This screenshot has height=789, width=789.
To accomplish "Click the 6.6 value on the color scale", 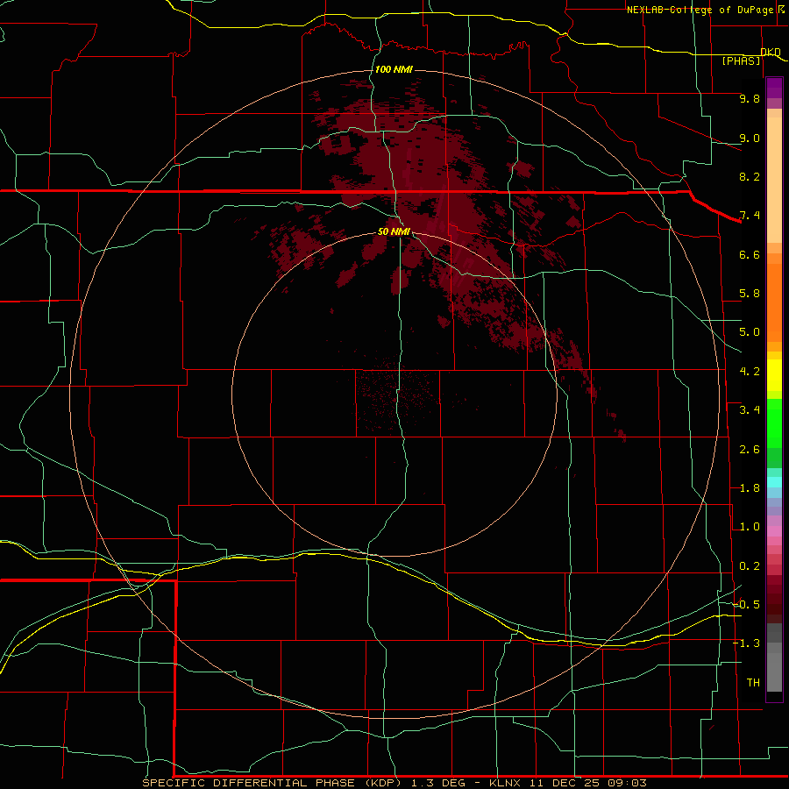I will coord(750,254).
